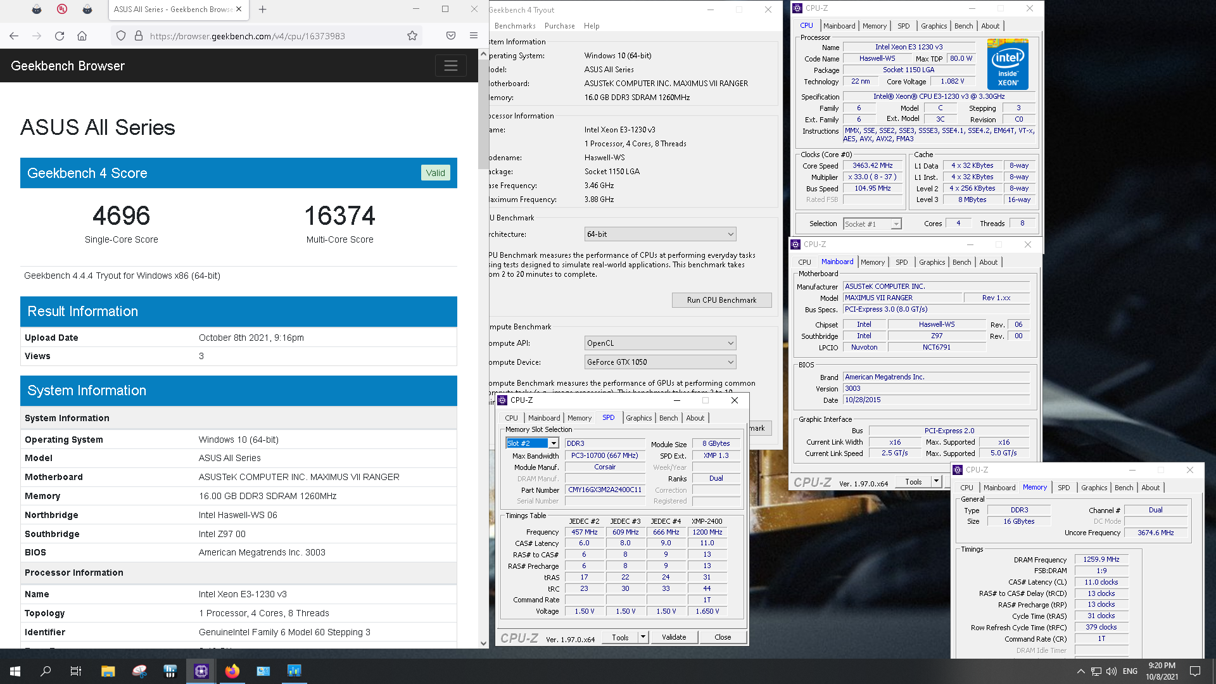Open Purchase menu in Geekbench
This screenshot has width=1216, height=684.
click(560, 26)
